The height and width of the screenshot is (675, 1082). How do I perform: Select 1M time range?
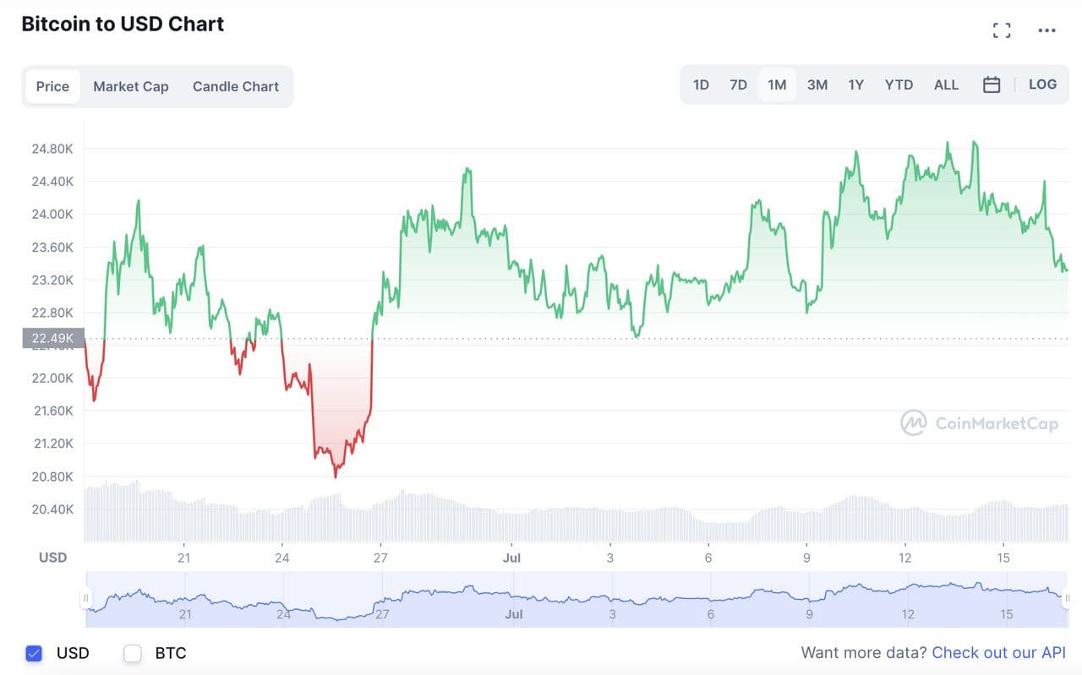[x=777, y=84]
